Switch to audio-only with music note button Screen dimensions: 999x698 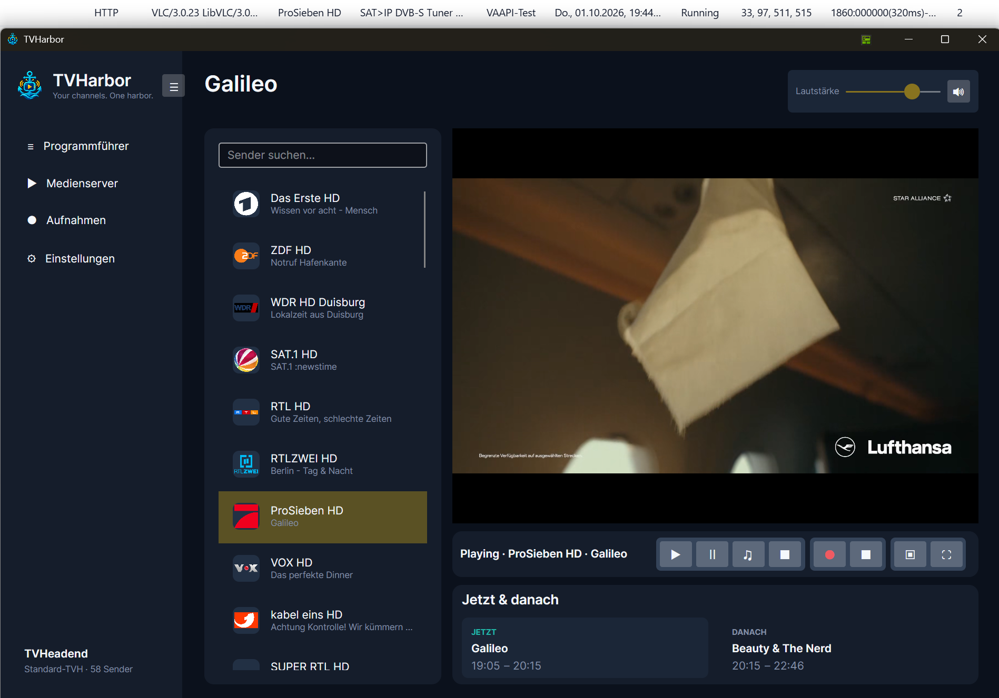click(x=748, y=554)
